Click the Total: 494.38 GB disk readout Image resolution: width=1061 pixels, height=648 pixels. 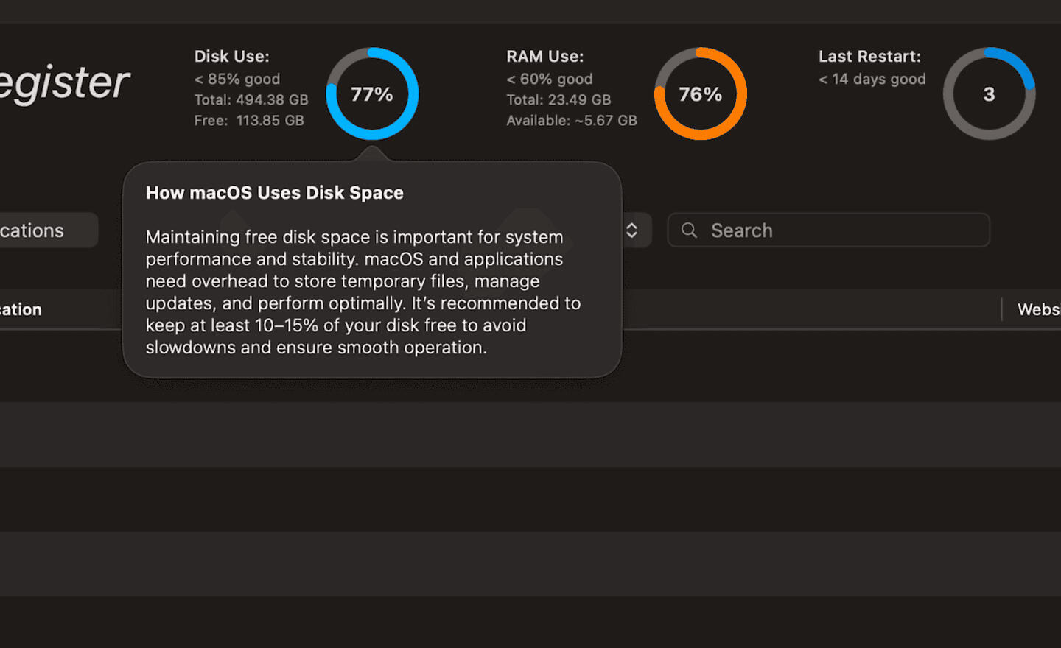pos(251,99)
